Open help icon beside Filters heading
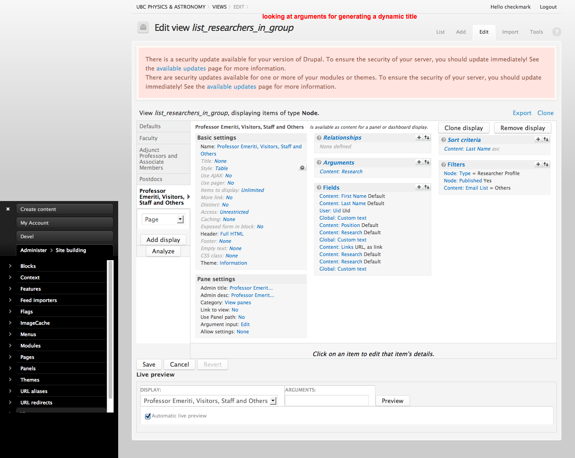Viewport: 575px width, 458px height. coord(443,165)
